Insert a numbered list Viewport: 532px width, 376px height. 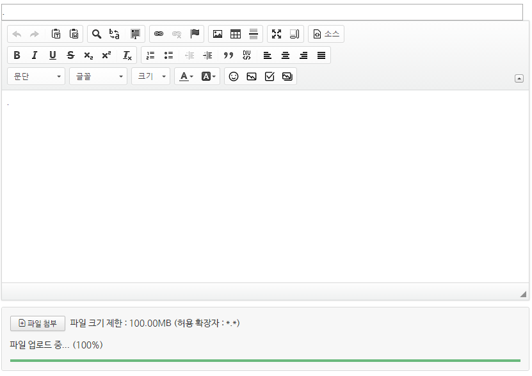pyautogui.click(x=150, y=55)
